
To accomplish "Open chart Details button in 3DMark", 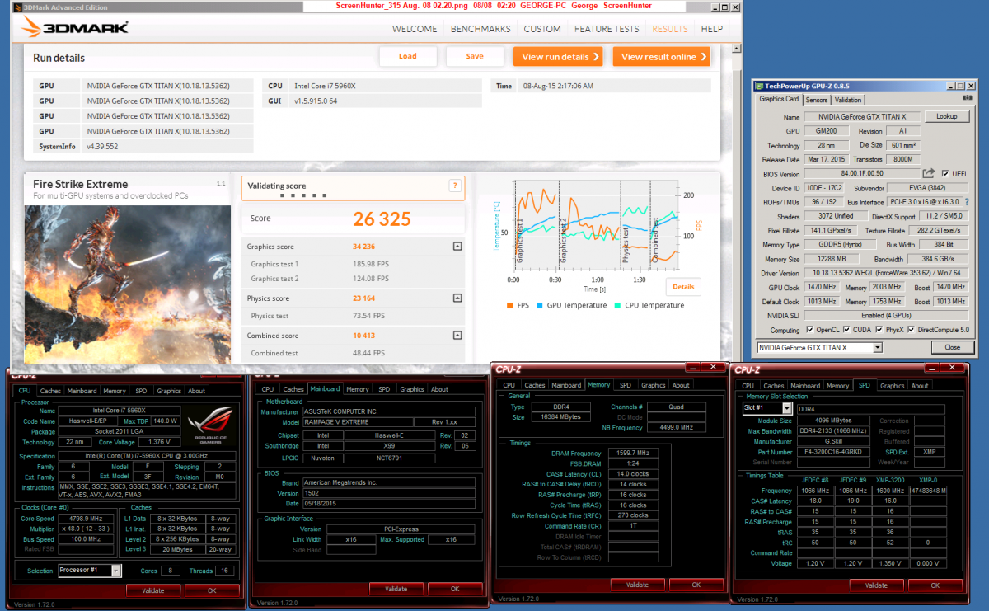I will tap(683, 286).
